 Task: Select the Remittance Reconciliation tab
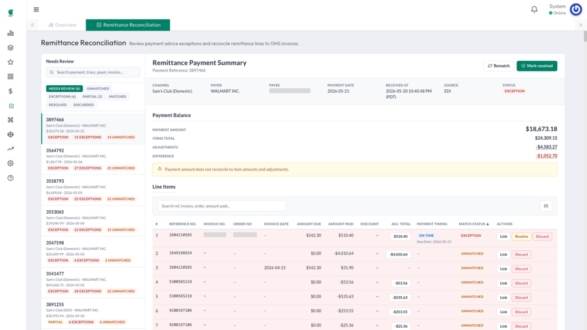[128, 25]
